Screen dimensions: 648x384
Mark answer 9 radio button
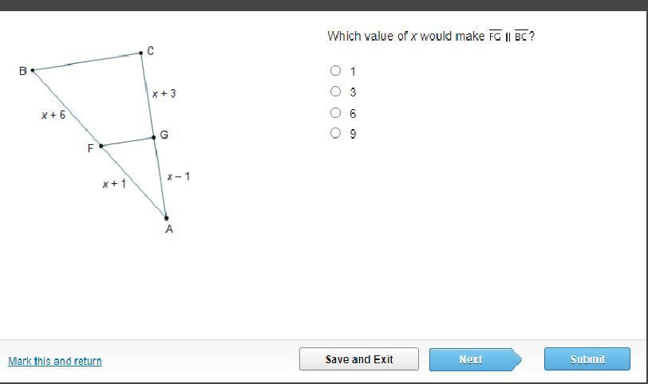click(336, 134)
